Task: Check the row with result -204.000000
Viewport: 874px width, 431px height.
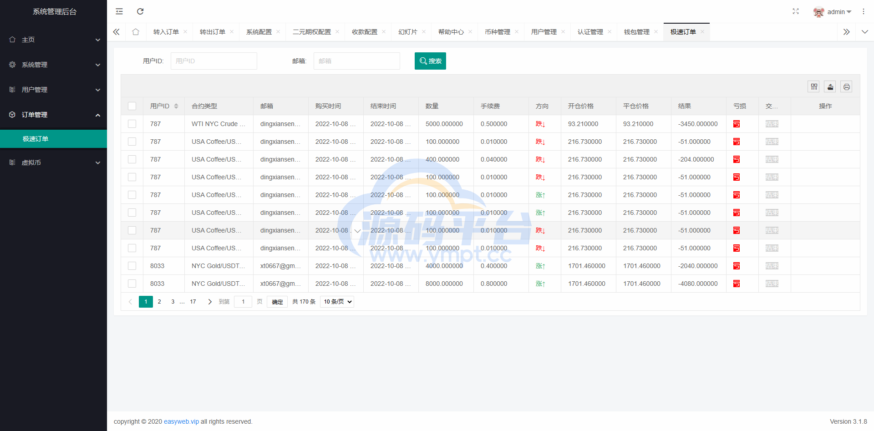Action: (x=132, y=159)
